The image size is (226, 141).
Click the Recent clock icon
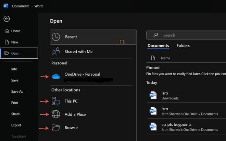pos(56,37)
